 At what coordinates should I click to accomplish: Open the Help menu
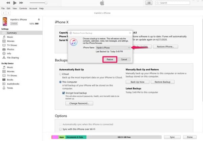click(41, 8)
